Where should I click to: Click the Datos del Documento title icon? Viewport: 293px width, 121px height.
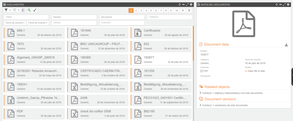pos(199,5)
